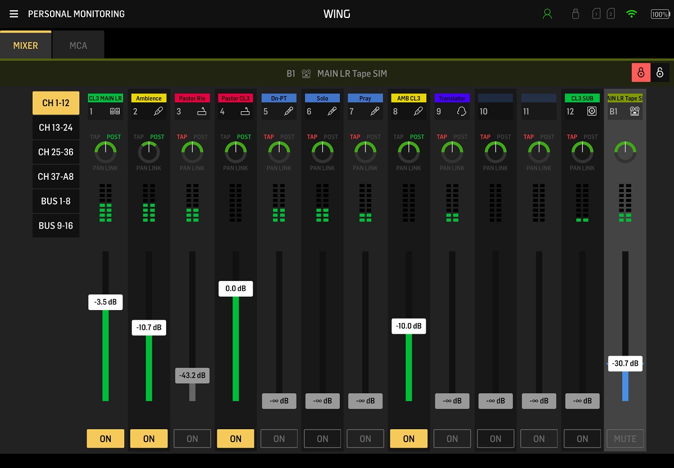674x468 pixels.
Task: Click the pan knob on B1 strip
Action: [x=625, y=152]
